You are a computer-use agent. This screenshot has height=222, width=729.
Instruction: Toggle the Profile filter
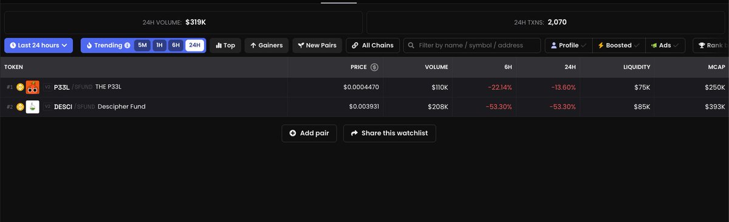pyautogui.click(x=569, y=45)
